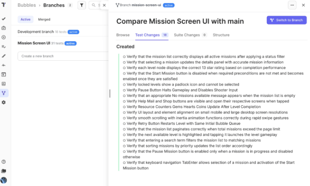This screenshot has height=186, width=310.
Task: Open test about smooth scrolling inertia animation
Action: click(206, 118)
